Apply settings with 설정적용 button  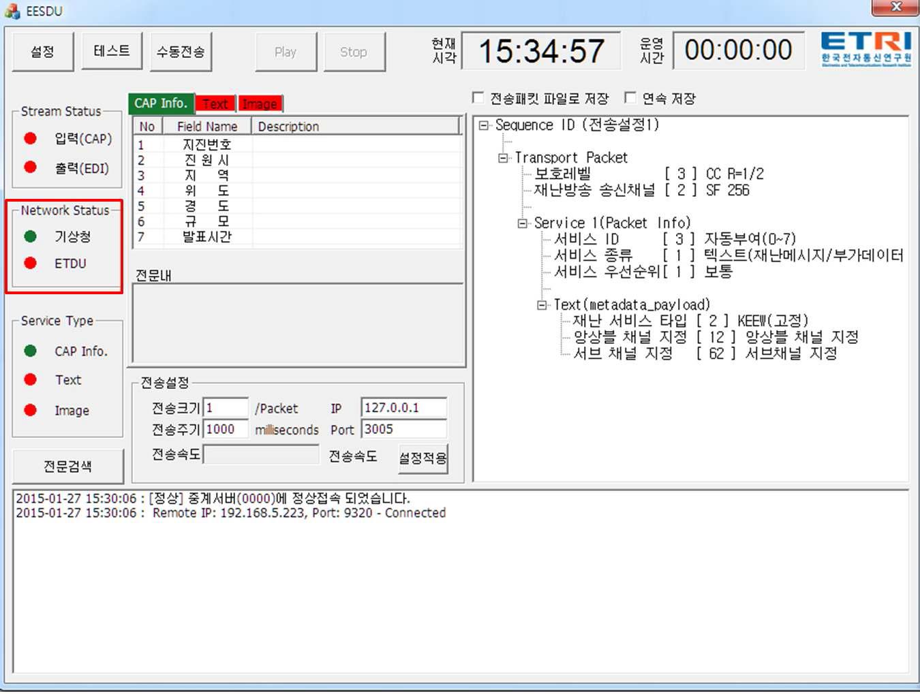[x=423, y=458]
